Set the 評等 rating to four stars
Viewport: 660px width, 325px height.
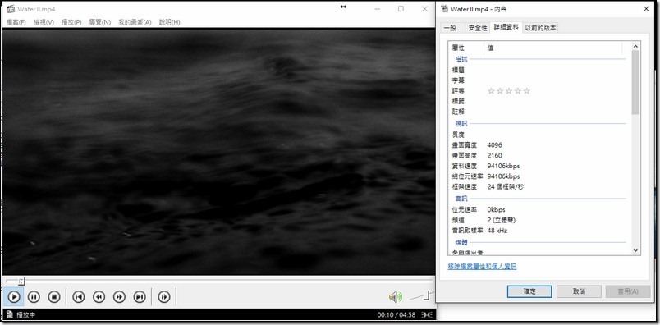click(x=517, y=91)
